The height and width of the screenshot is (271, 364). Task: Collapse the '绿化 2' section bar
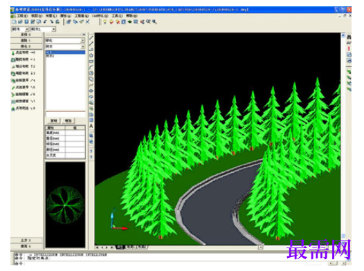pos(26,46)
